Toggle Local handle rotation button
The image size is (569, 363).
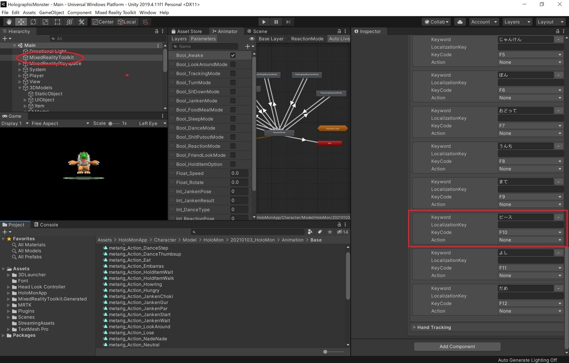(x=127, y=22)
